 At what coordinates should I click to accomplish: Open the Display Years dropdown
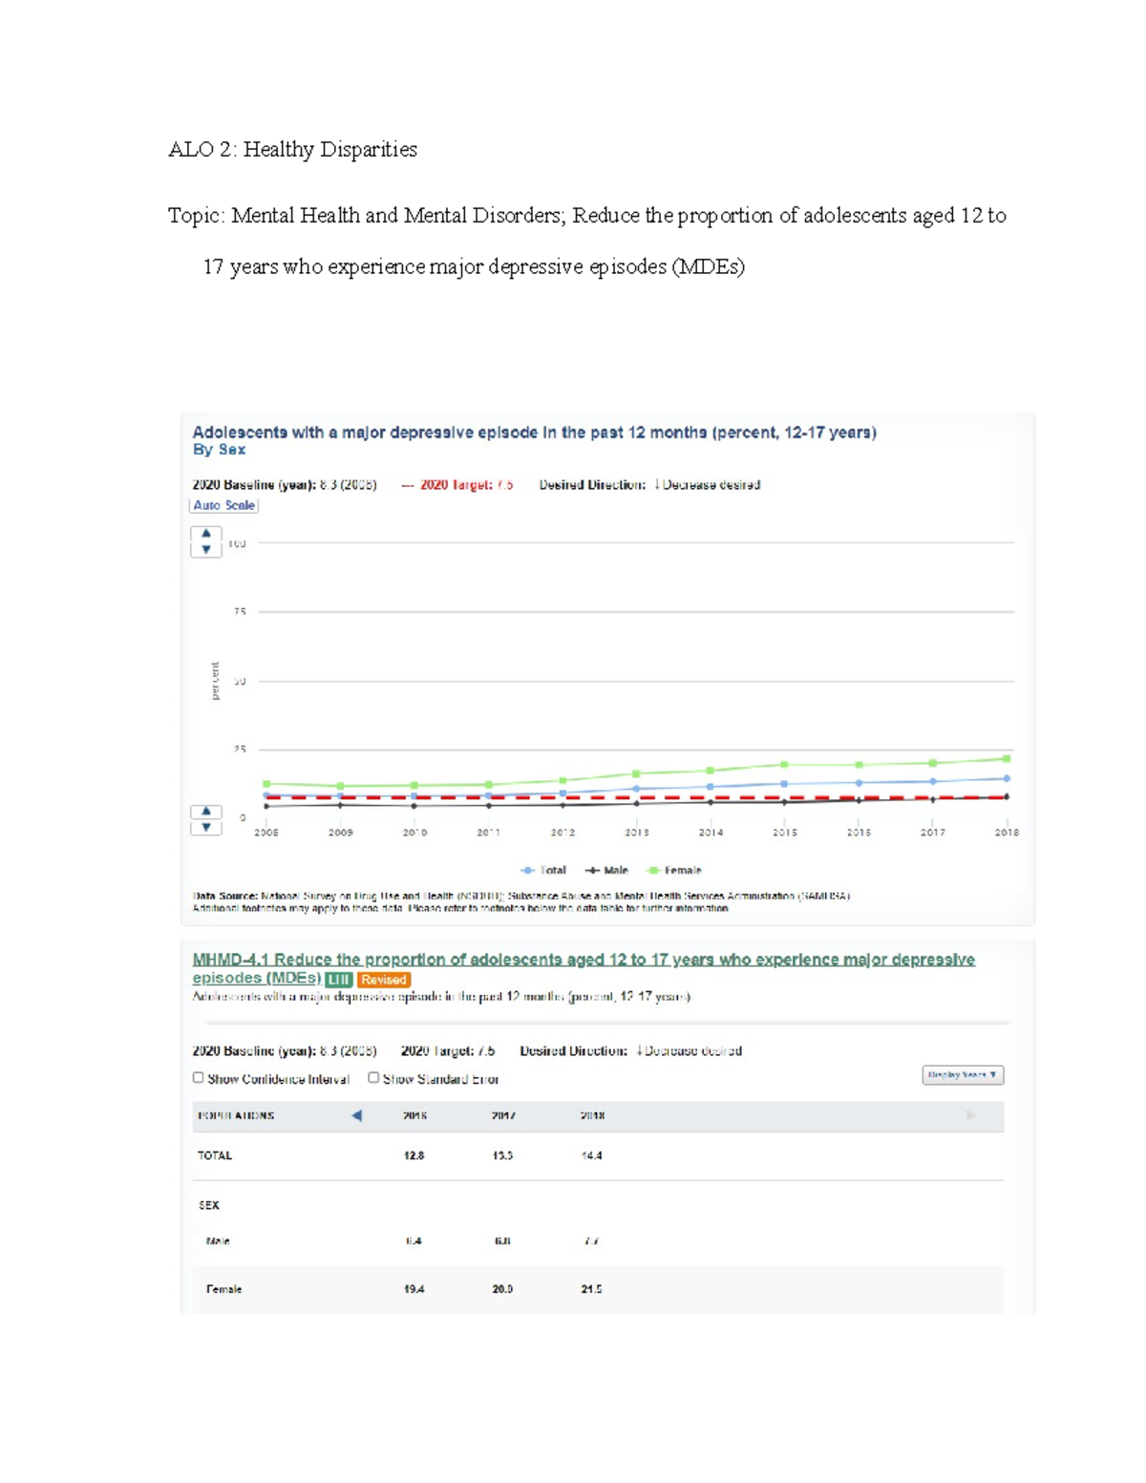(963, 1075)
